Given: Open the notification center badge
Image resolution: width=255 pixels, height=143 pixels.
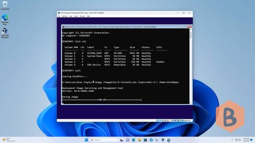Looking at the screenshot, I should point(251,140).
